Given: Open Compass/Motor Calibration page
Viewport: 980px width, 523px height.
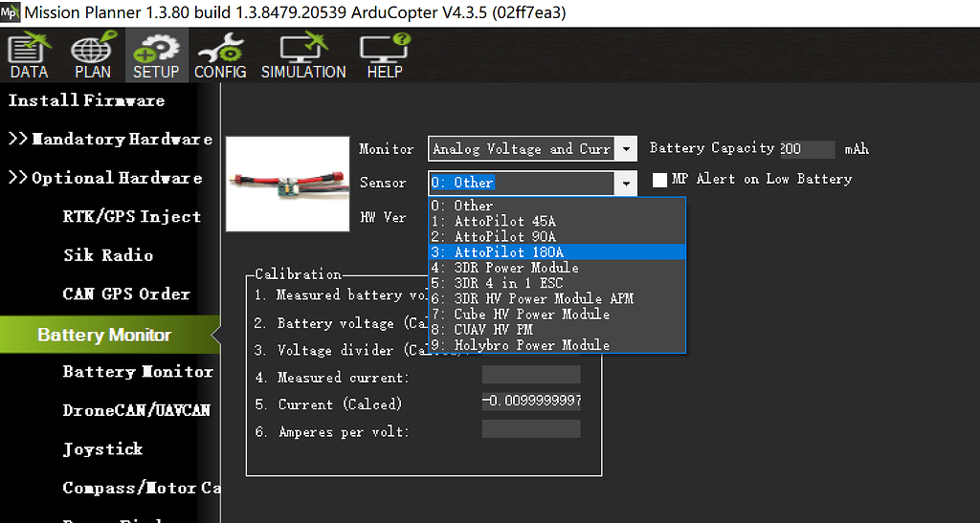Looking at the screenshot, I should [142, 488].
